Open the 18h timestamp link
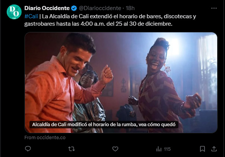This screenshot has width=225, height=157. (x=130, y=8)
